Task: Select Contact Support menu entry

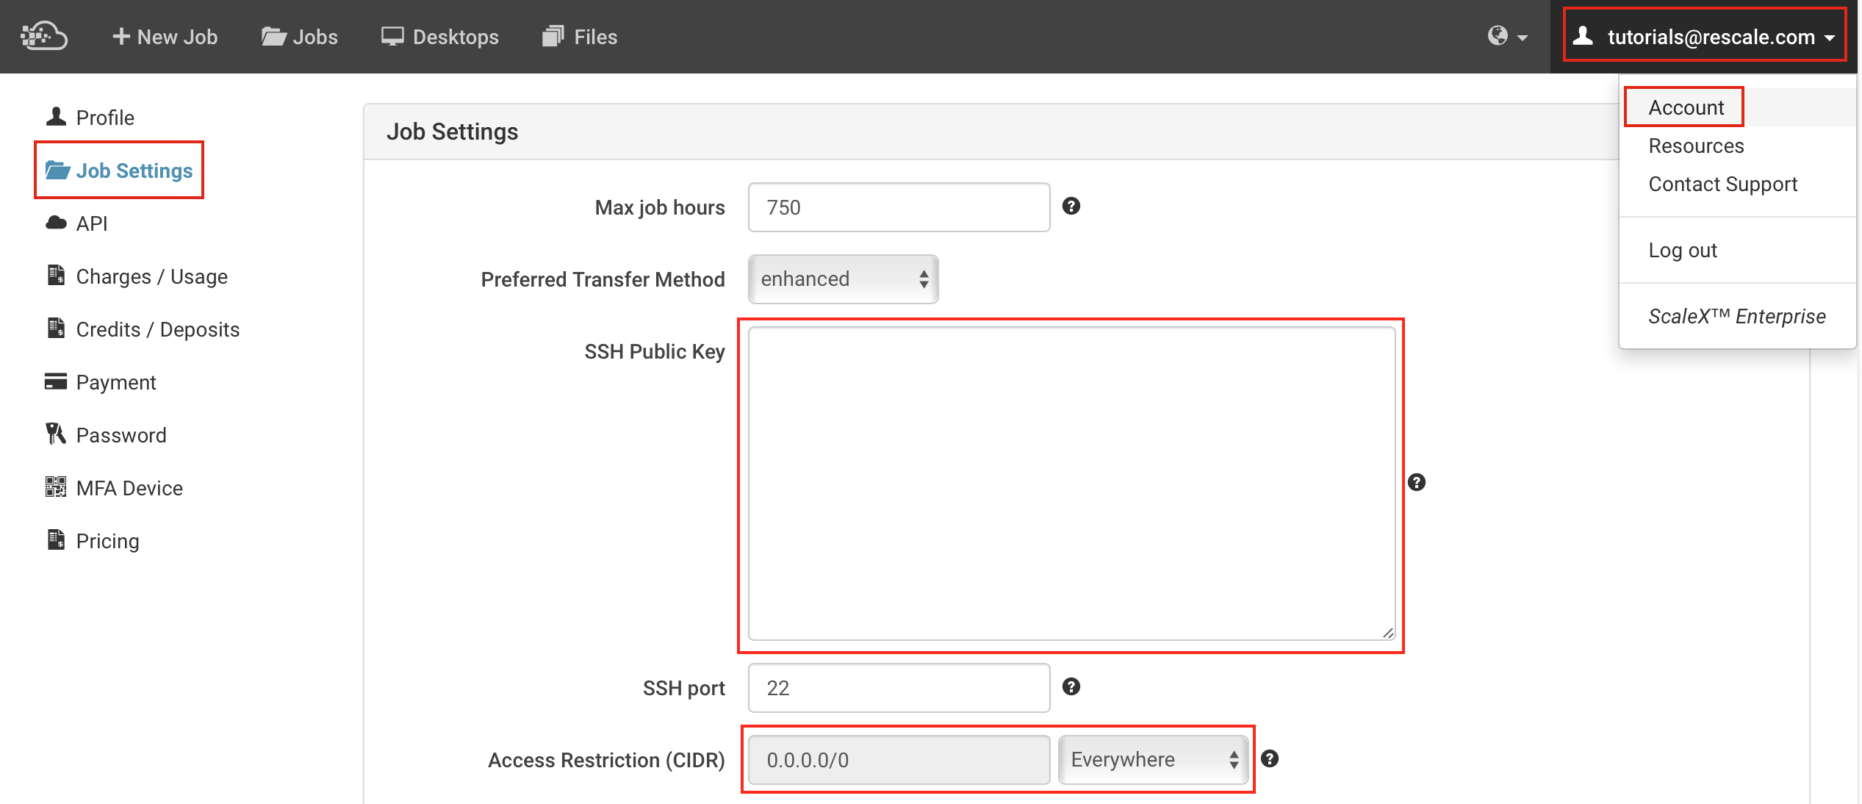Action: [x=1722, y=184]
